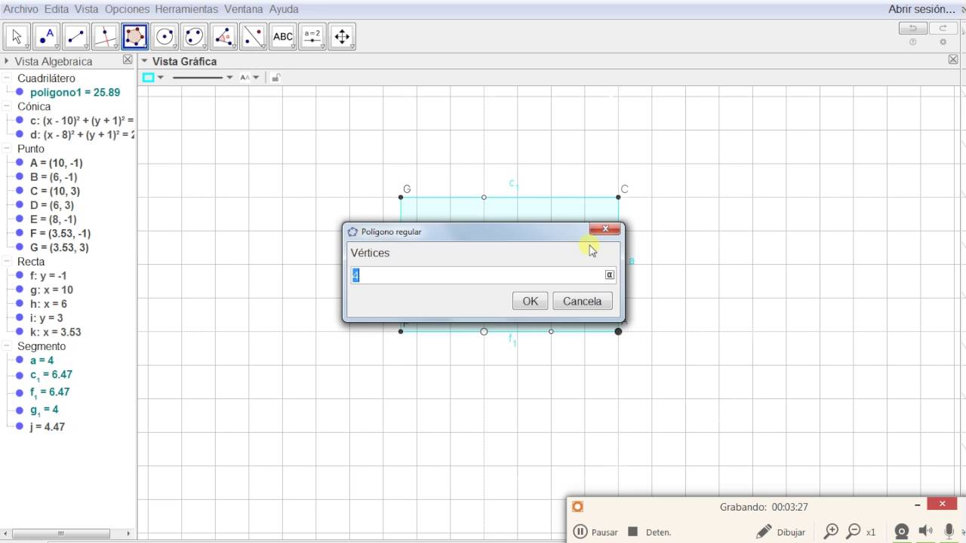This screenshot has width=966, height=543.
Task: Confirm with the OK button
Action: pos(531,301)
